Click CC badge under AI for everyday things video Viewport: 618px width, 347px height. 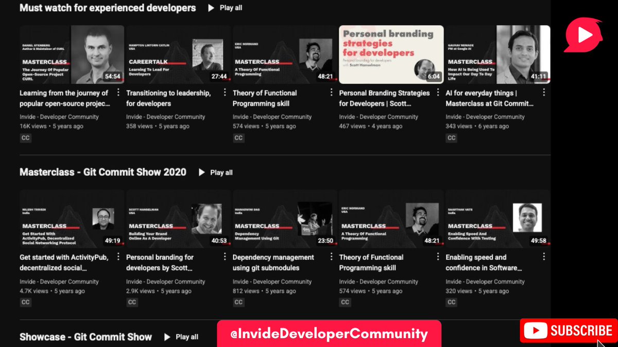[451, 138]
